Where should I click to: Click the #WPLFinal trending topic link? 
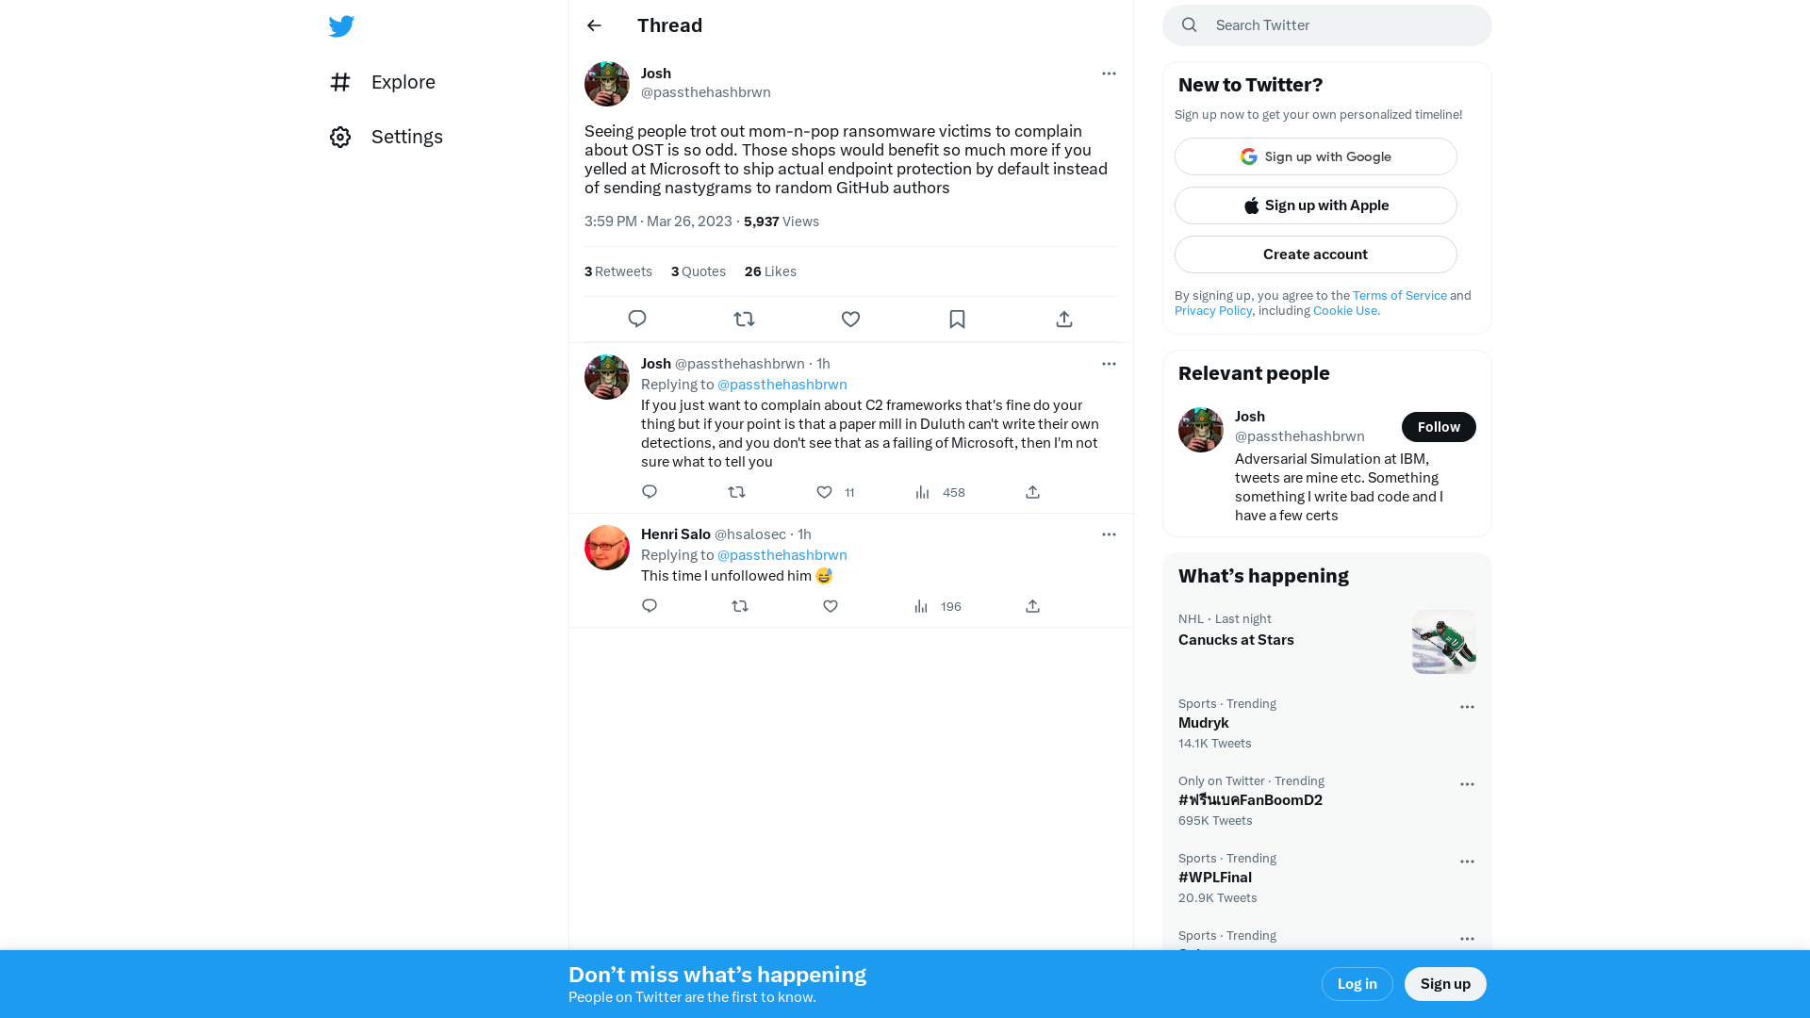pos(1214,877)
